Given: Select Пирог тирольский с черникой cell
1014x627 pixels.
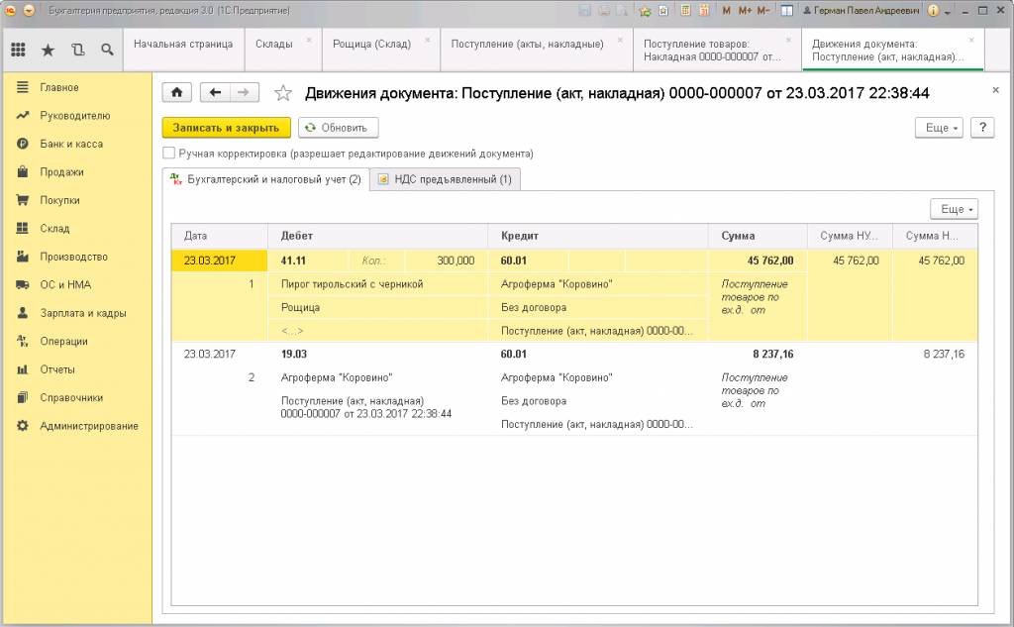Looking at the screenshot, I should (x=377, y=284).
